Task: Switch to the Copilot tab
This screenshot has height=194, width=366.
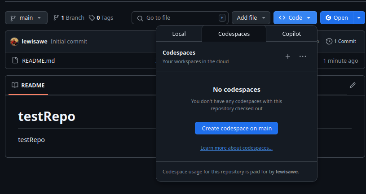Action: pyautogui.click(x=291, y=34)
